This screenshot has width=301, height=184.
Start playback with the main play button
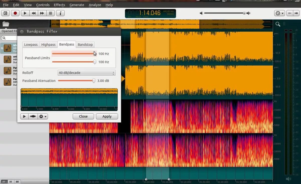(25, 13)
